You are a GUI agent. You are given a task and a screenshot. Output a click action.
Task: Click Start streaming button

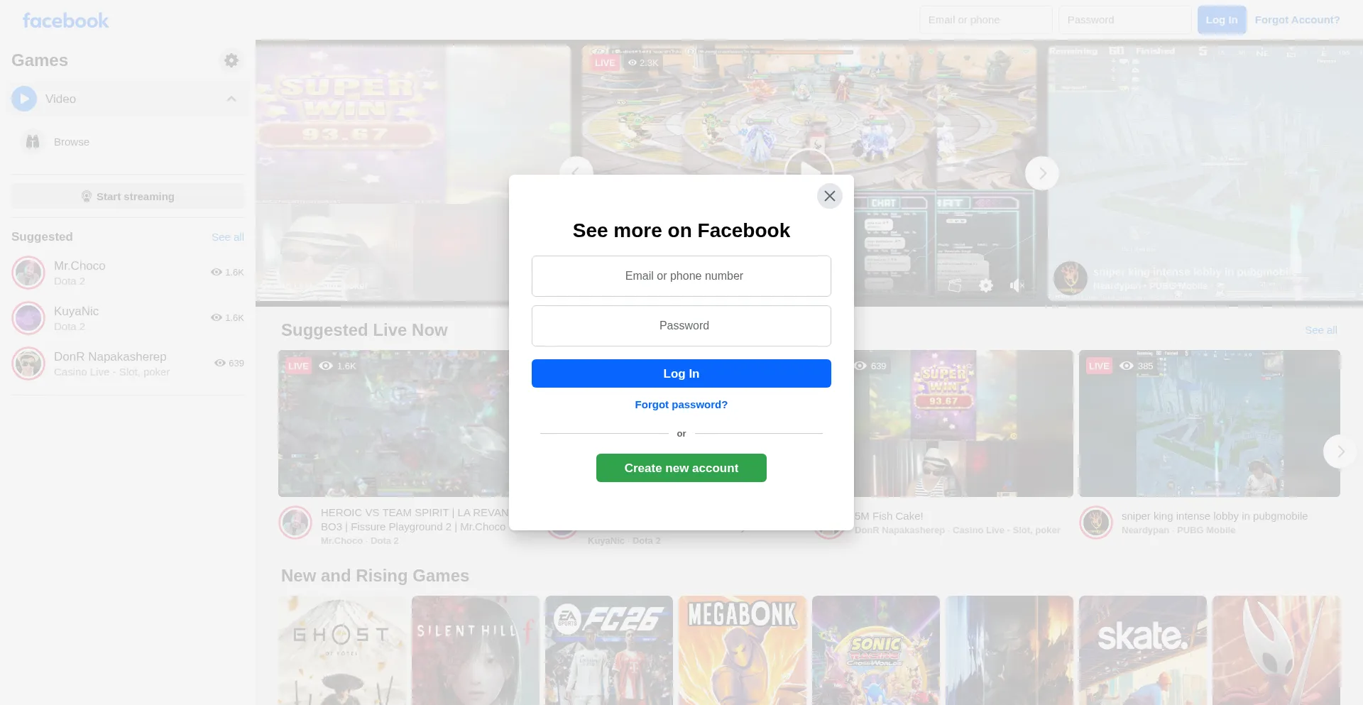click(x=128, y=197)
